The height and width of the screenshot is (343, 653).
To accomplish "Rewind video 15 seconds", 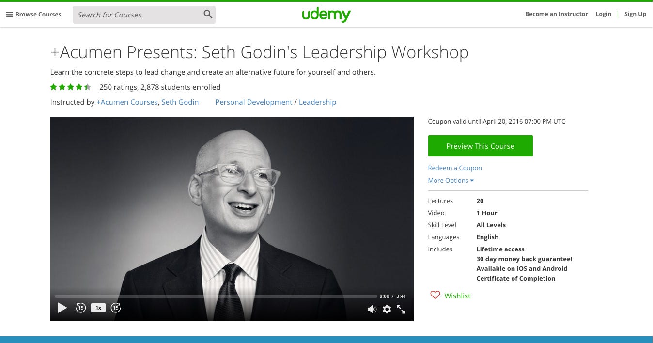I will tap(81, 308).
